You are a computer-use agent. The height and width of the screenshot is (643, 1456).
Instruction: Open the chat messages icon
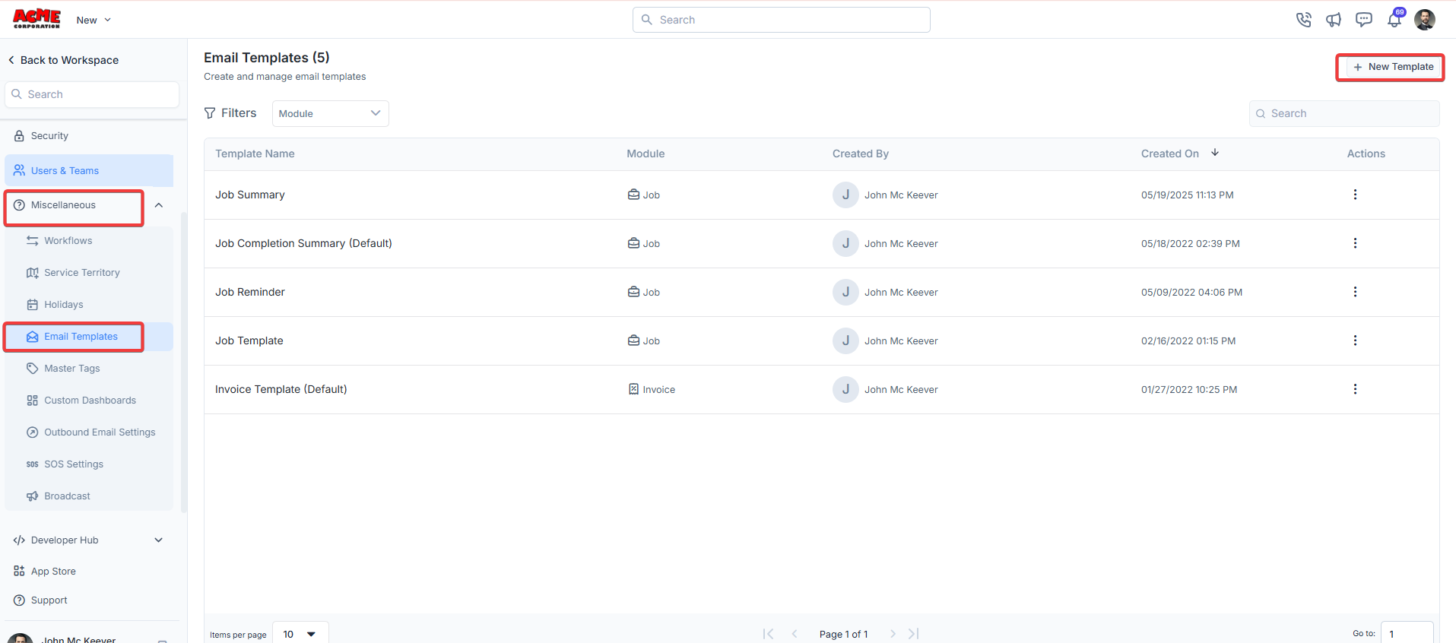(x=1364, y=20)
